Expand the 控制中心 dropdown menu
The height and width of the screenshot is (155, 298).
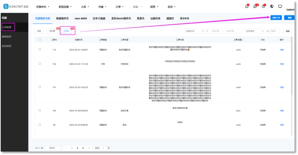coord(43,7)
